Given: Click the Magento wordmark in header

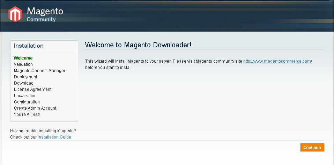Looking at the screenshot, I should click(x=45, y=11).
